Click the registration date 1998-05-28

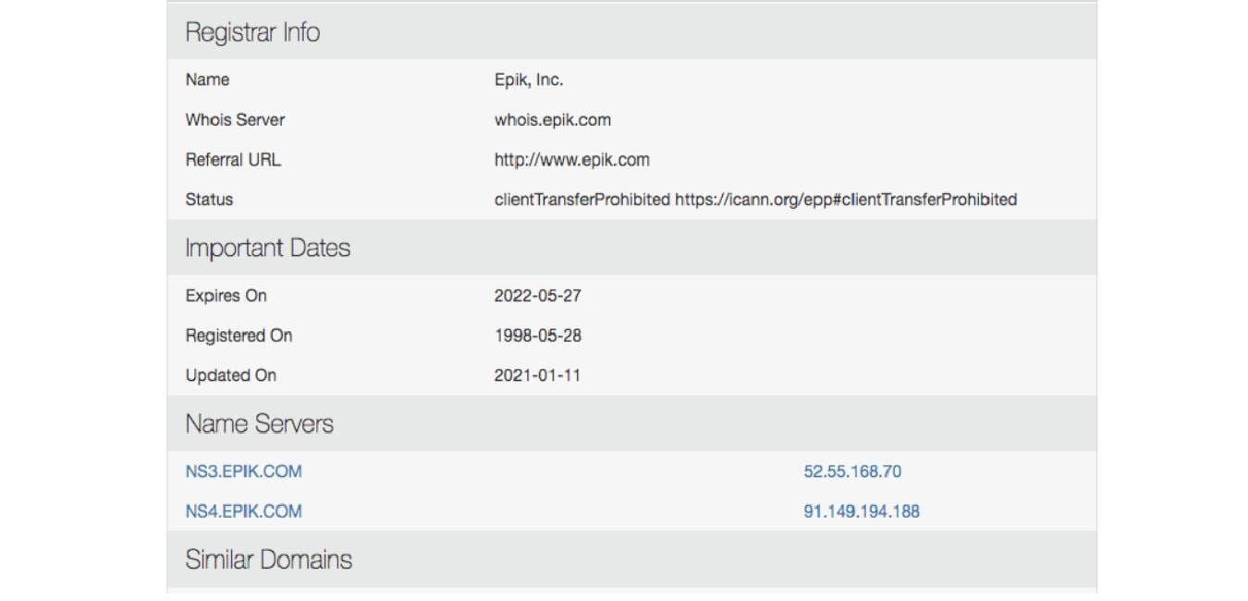click(x=538, y=337)
